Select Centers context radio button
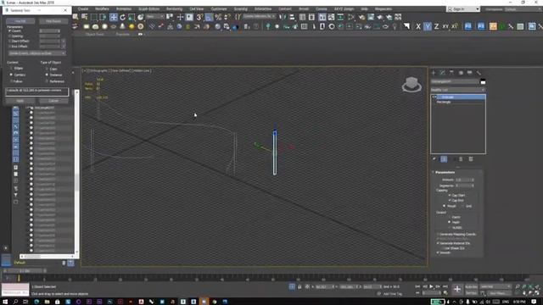Image resolution: width=543 pixels, height=305 pixels. (11, 75)
